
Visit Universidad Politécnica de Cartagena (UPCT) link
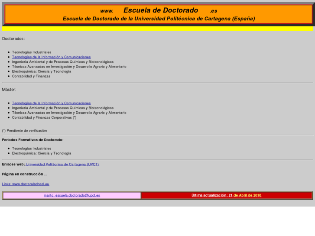62,164
